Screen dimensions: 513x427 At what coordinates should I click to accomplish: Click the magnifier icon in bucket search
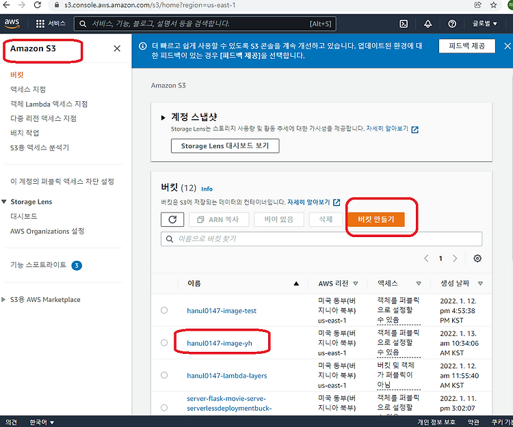[x=170, y=239]
